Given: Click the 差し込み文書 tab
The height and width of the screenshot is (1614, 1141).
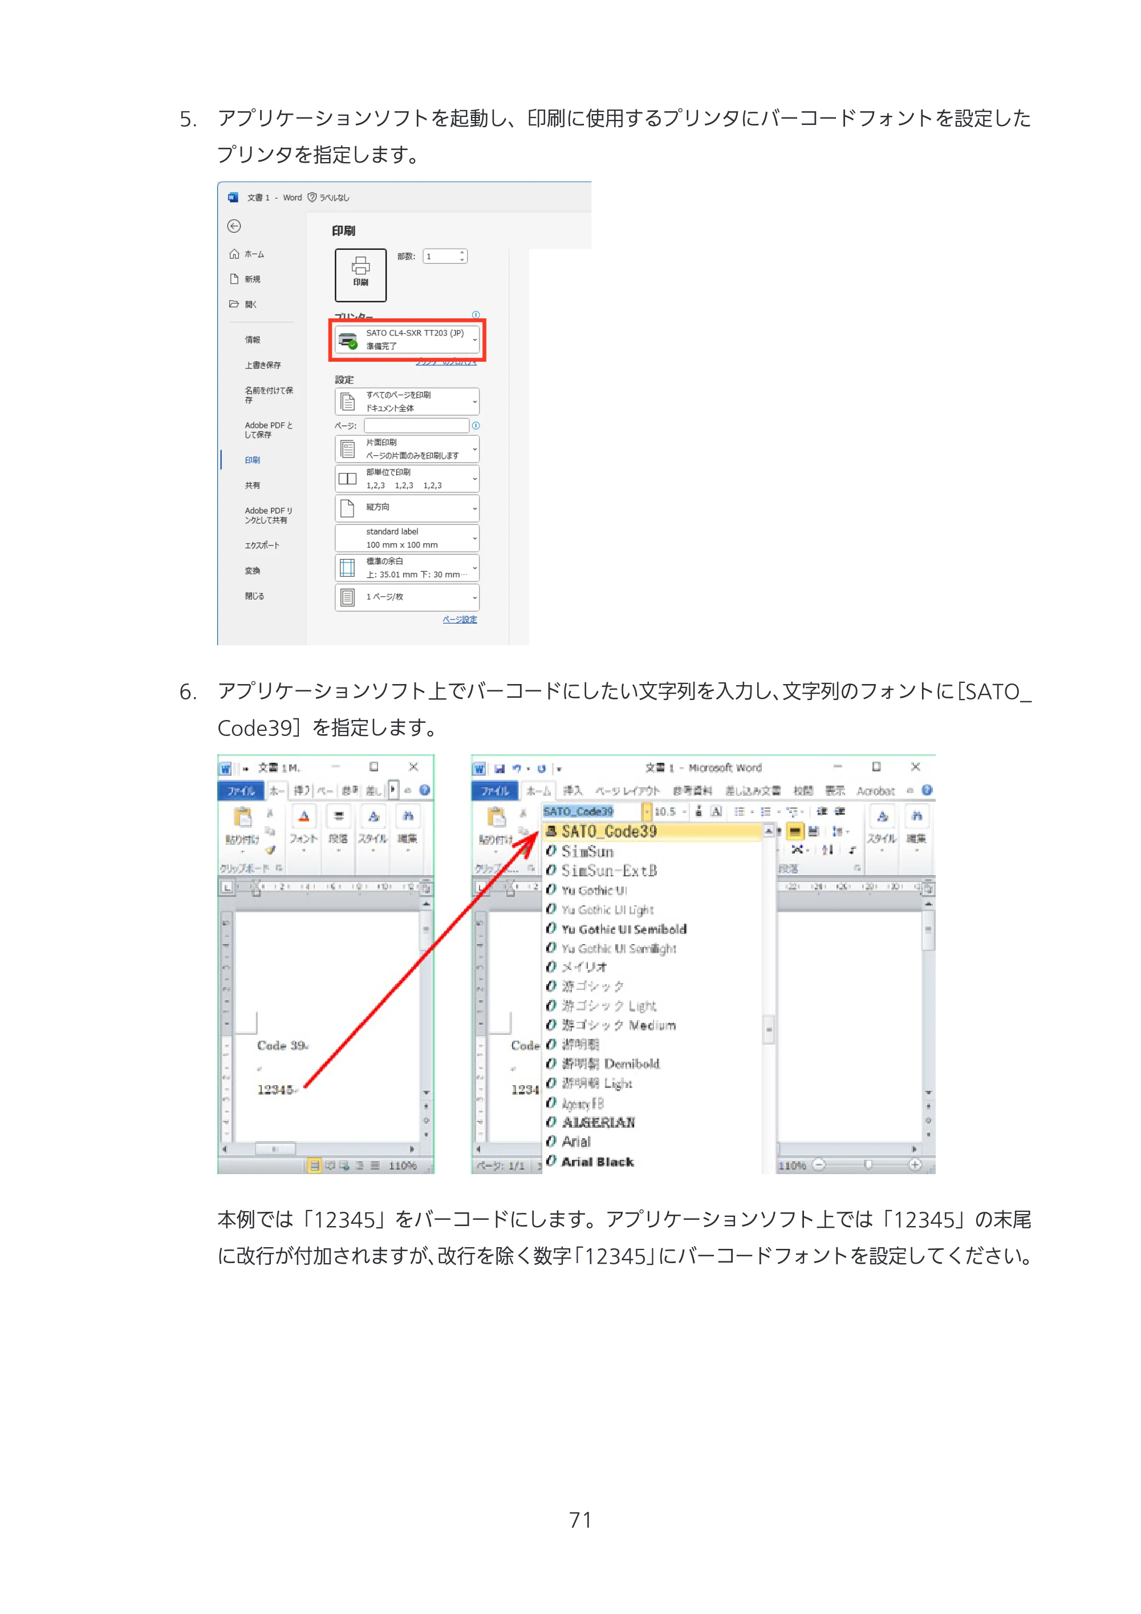Looking at the screenshot, I should click(x=753, y=791).
